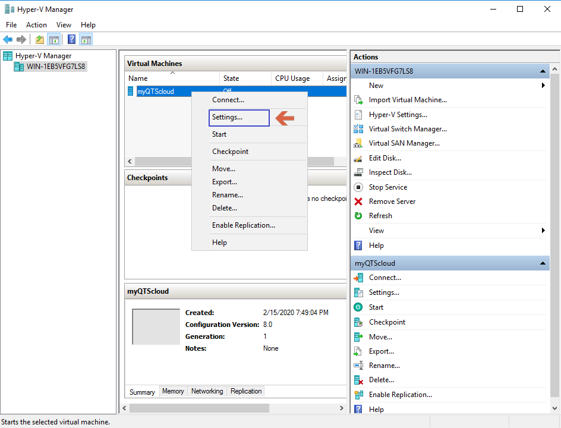Click the red X Remove Server icon

(358, 202)
